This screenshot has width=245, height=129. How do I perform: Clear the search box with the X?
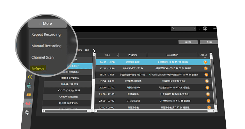(x=194, y=29)
